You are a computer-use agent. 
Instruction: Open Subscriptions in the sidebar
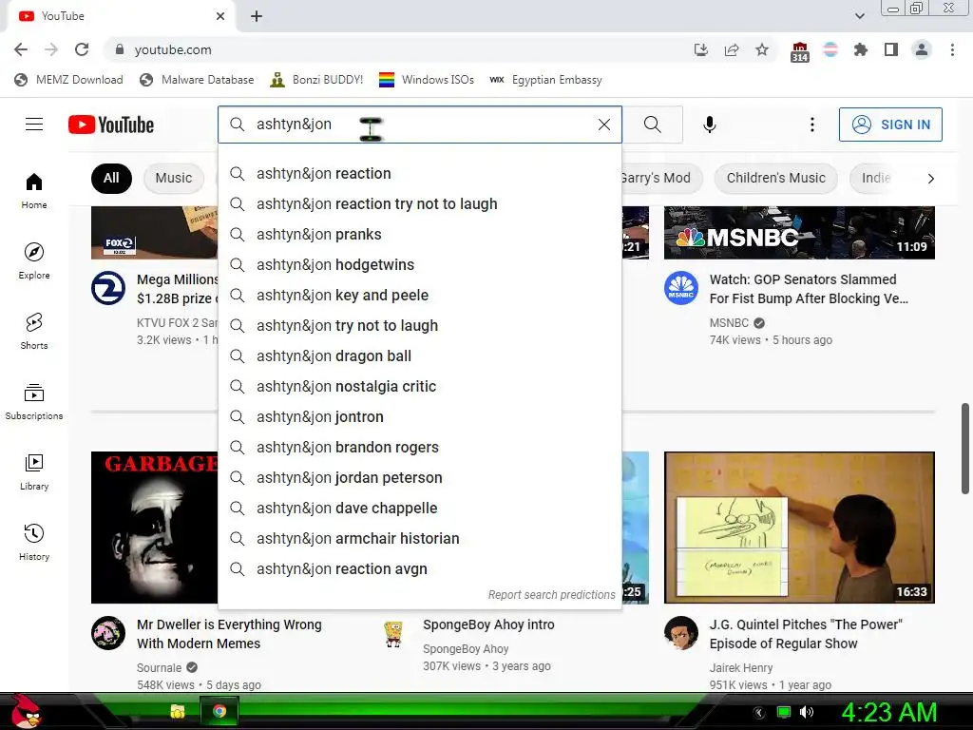point(34,402)
